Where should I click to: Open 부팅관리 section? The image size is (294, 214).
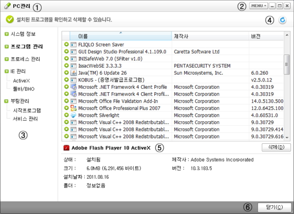[x=20, y=101]
